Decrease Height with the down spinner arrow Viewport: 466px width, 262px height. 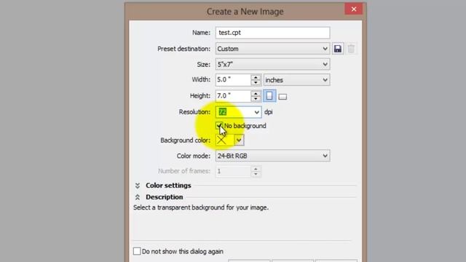256,99
